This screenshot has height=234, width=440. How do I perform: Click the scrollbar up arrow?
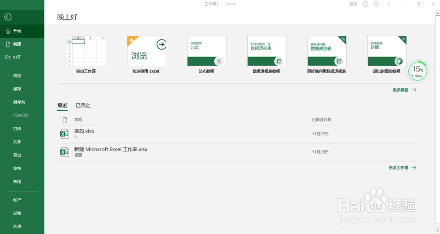click(x=438, y=13)
